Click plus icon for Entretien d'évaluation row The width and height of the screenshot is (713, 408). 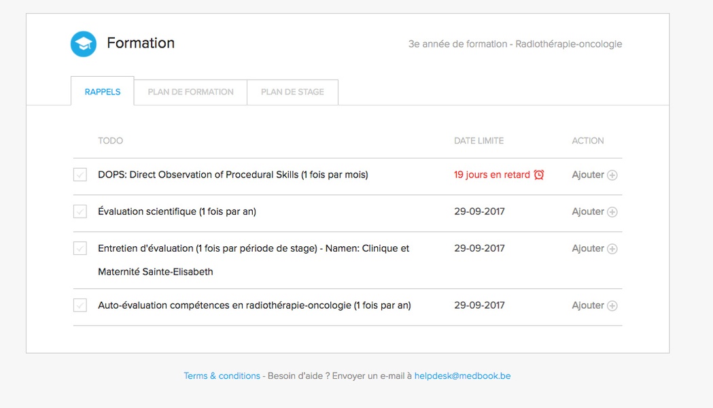click(612, 249)
